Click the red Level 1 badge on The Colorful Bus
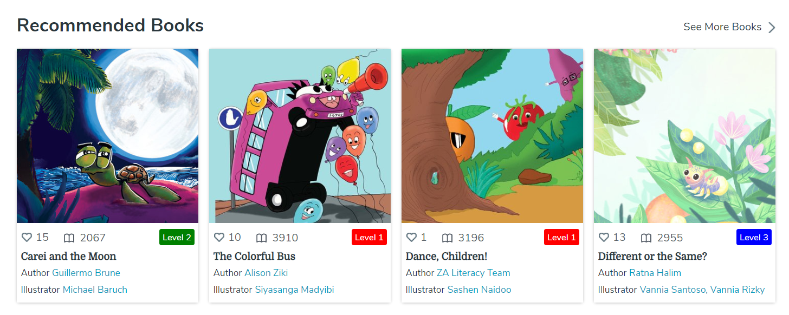This screenshot has height=315, width=789. (369, 237)
